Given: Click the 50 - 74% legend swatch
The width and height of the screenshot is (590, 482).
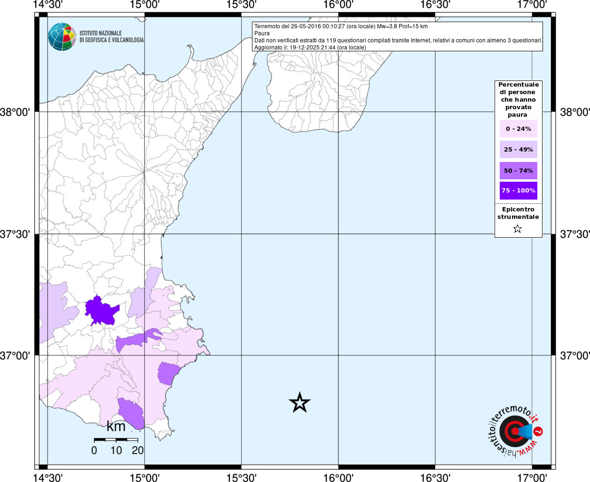Looking at the screenshot, I should pos(518,171).
